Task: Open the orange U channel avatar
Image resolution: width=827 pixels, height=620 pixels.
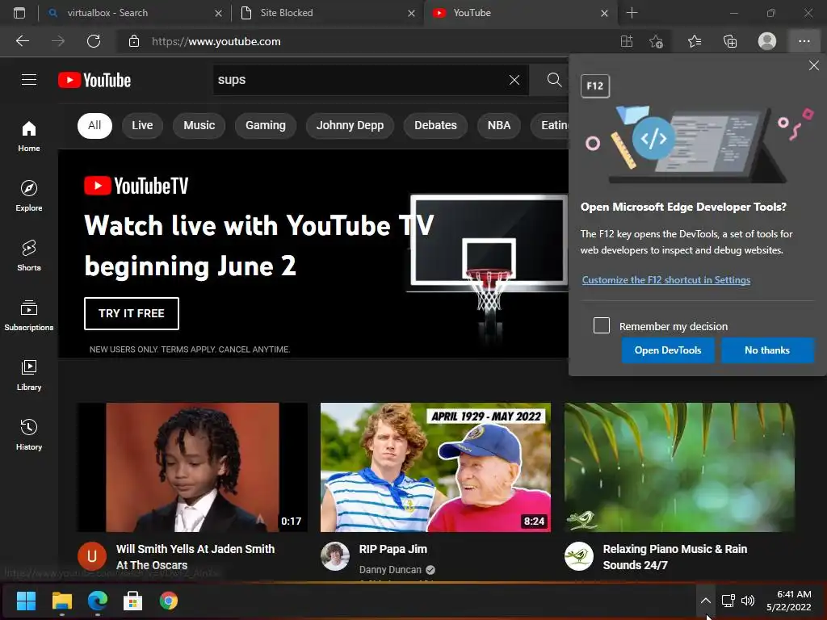Action: tap(92, 556)
